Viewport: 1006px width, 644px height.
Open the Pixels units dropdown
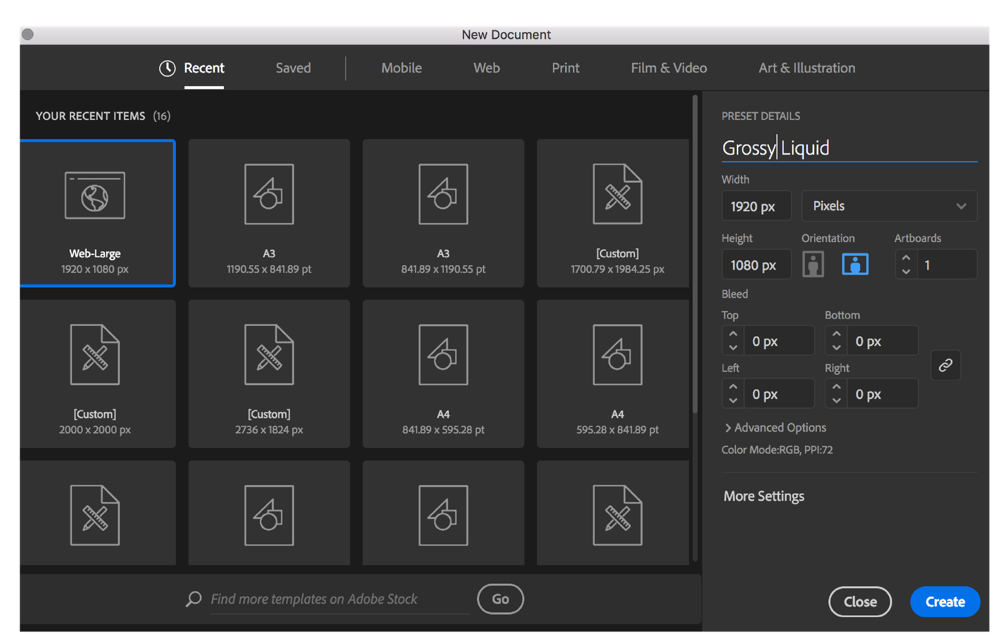pos(889,206)
